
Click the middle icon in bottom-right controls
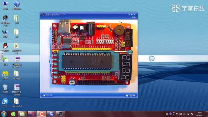[131, 96]
